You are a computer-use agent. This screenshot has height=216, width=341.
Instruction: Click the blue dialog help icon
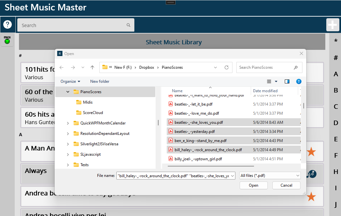(x=298, y=81)
